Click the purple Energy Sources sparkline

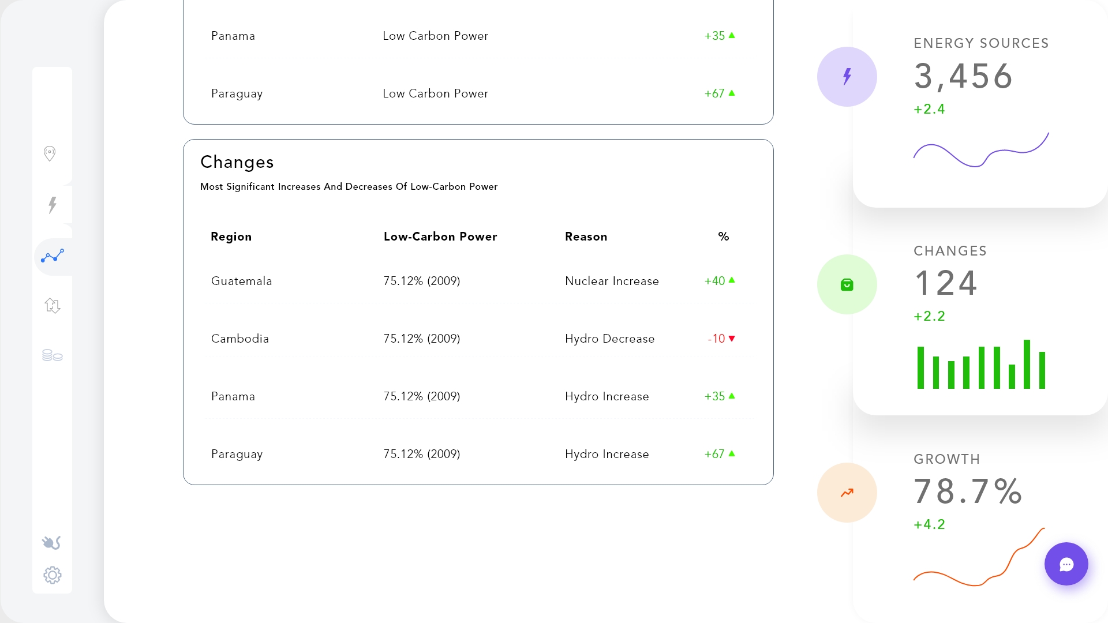tap(981, 150)
